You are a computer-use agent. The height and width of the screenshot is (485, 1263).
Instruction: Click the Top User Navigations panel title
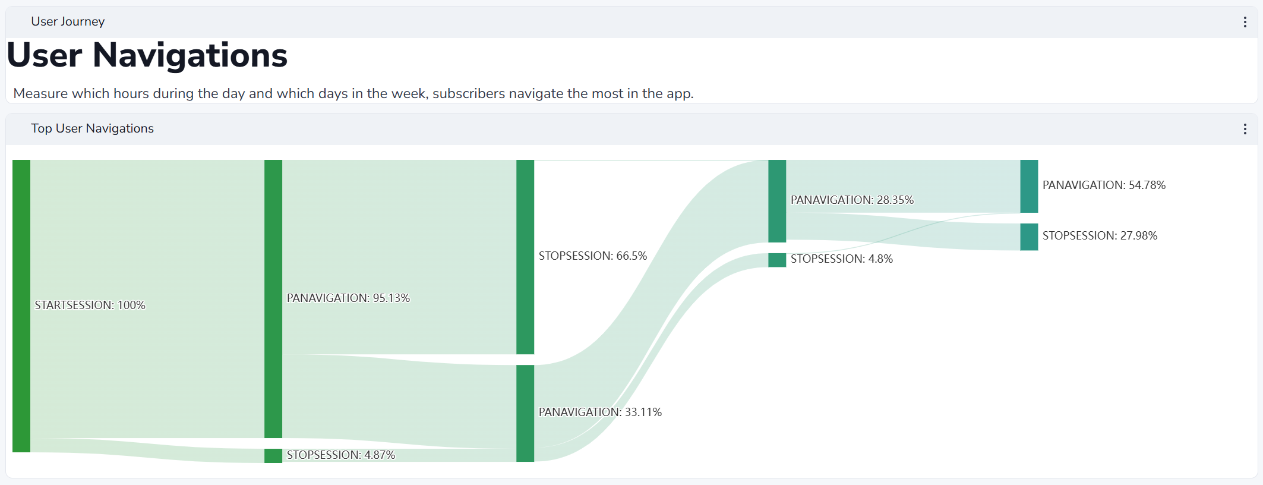point(92,128)
